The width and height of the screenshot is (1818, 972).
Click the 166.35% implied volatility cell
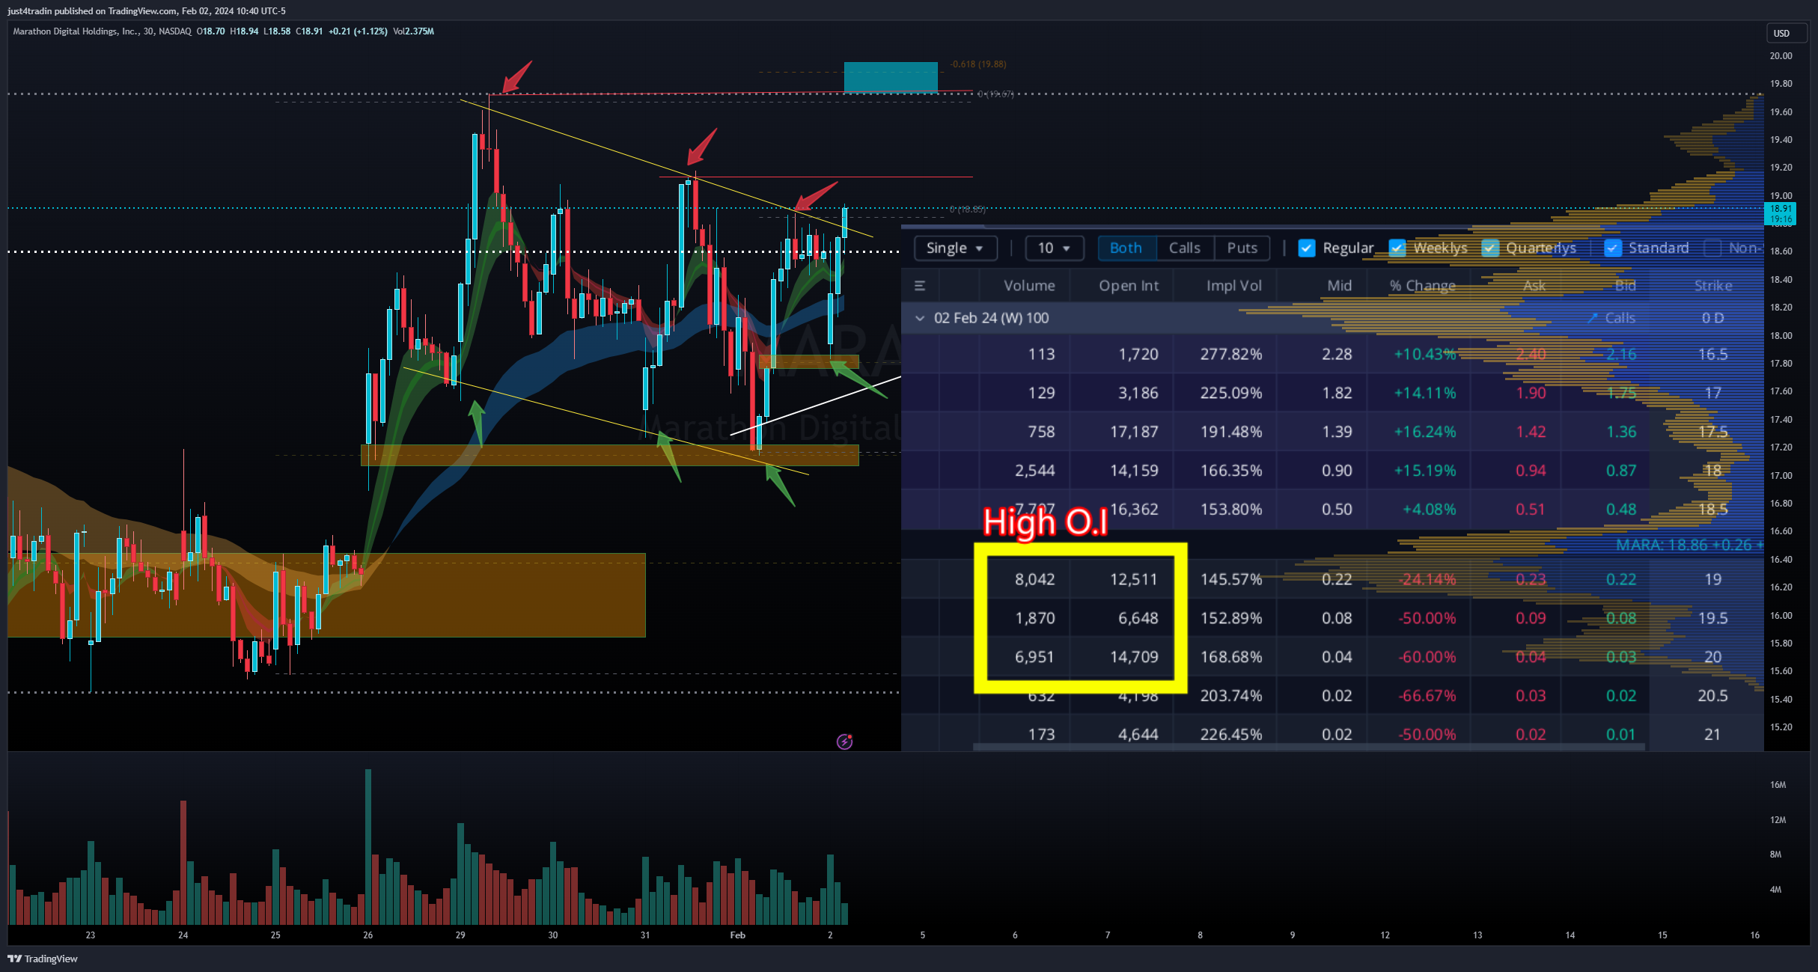[1231, 471]
